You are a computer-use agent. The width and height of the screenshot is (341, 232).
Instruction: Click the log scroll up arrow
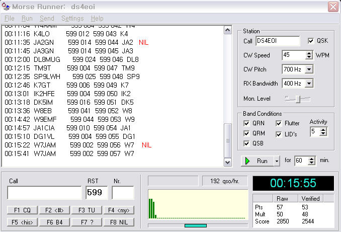(227, 30)
